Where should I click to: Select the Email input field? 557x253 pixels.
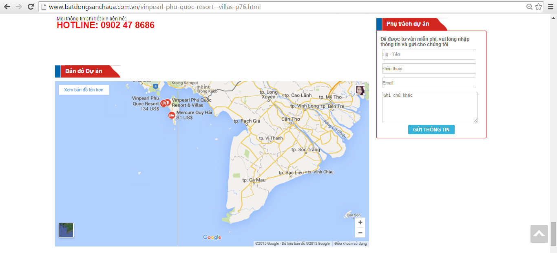(x=429, y=83)
